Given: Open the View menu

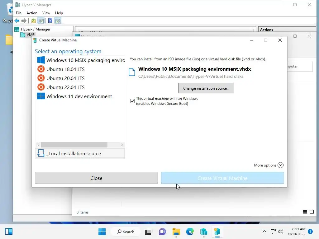Looking at the screenshot, I should [46, 13].
